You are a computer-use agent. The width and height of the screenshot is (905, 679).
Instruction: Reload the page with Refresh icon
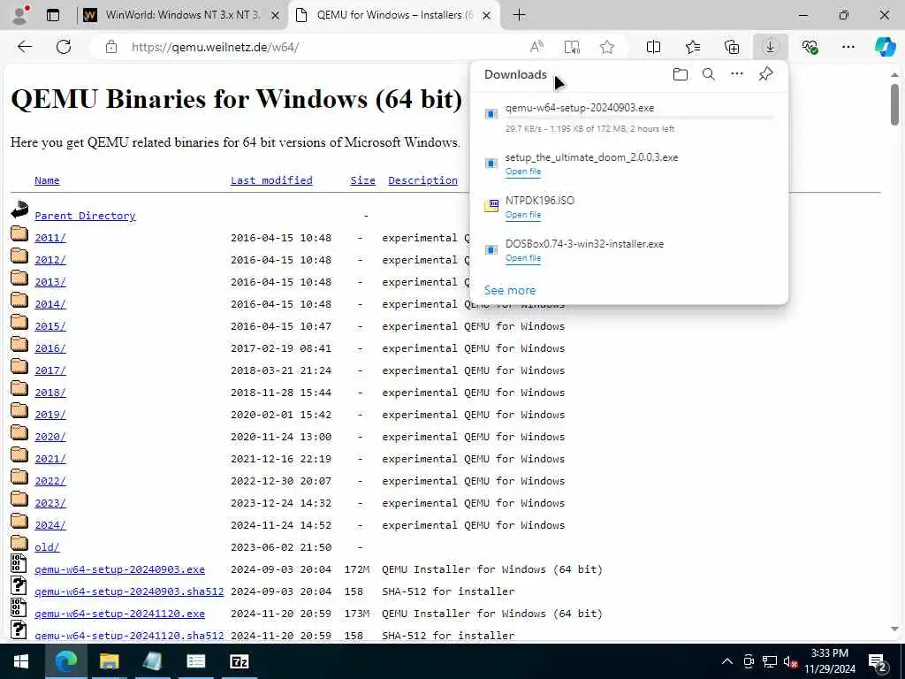[x=64, y=47]
